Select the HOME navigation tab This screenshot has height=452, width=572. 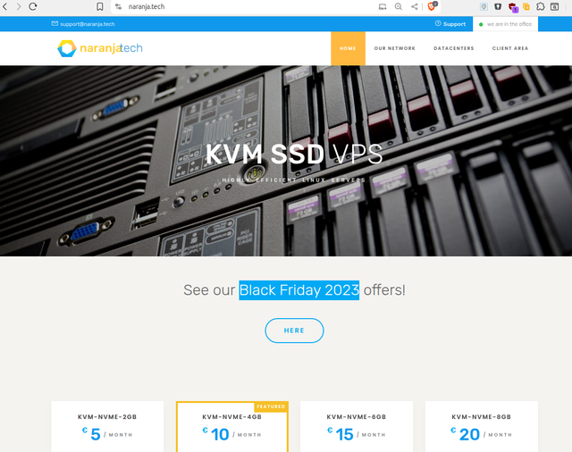[348, 48]
